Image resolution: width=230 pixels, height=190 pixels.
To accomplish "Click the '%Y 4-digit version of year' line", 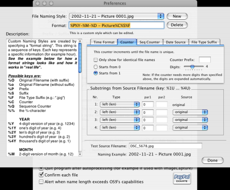I will (x=41, y=124).
